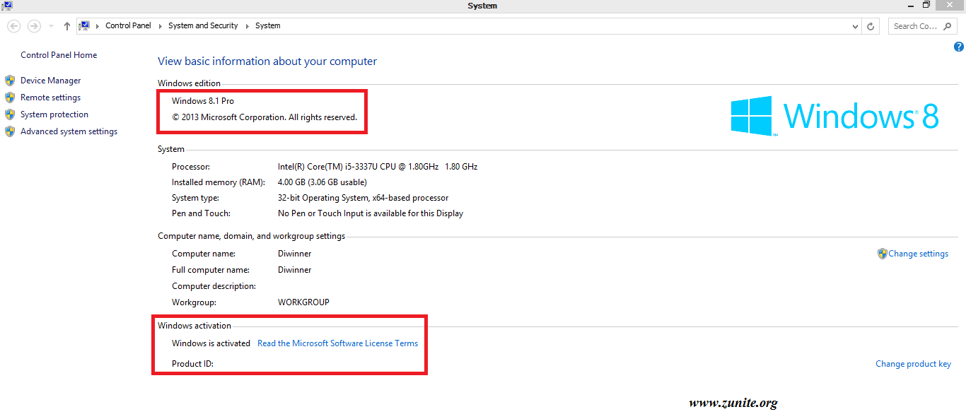Open System protection link
Image resolution: width=966 pixels, height=419 pixels.
54,114
